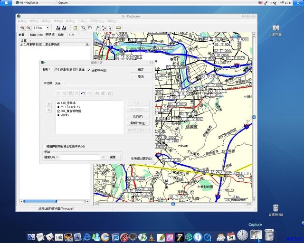The image size is (304, 243).
Task: Click the map horizontal scrollbar thumb
Action: (x=173, y=204)
